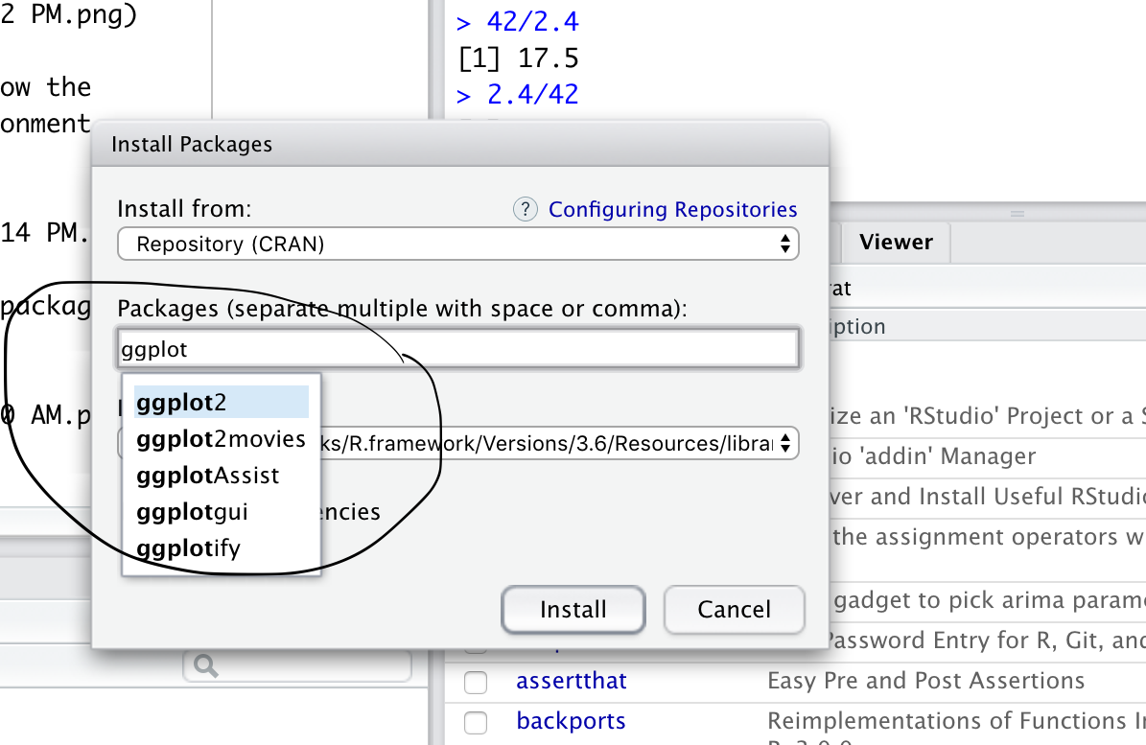Screen dimensions: 1146x745
Task: Check the backports package checkbox
Action: [x=476, y=722]
